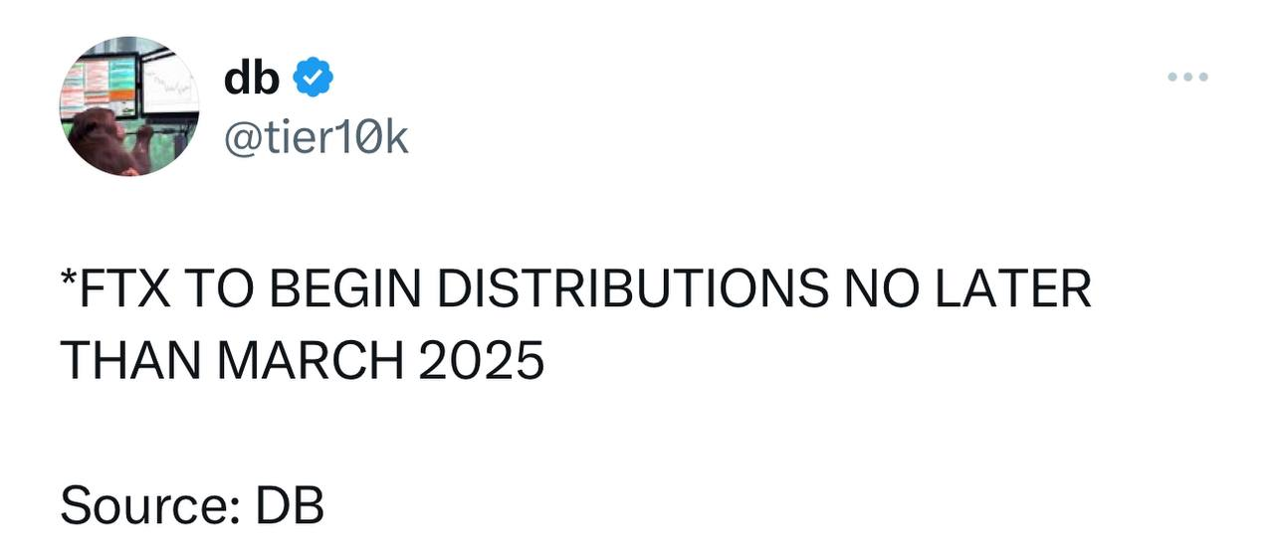Screen dimensions: 1274x560
Task: Click the blue verified badge
Action: click(312, 78)
